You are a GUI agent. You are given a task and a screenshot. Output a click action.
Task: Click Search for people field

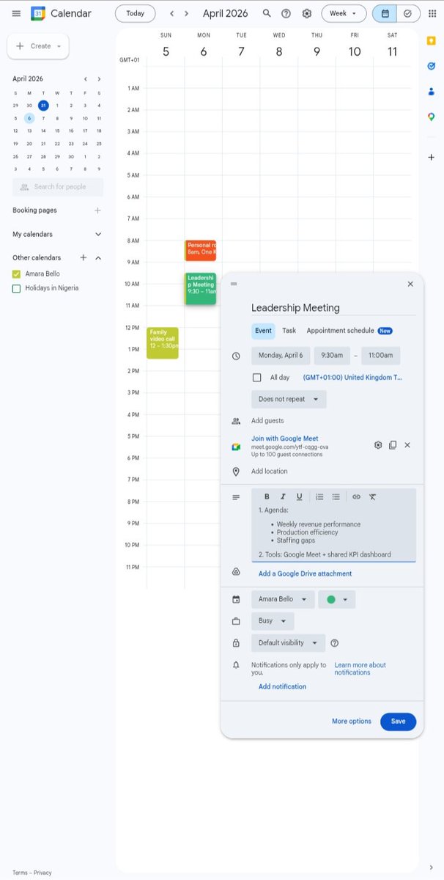coord(58,187)
